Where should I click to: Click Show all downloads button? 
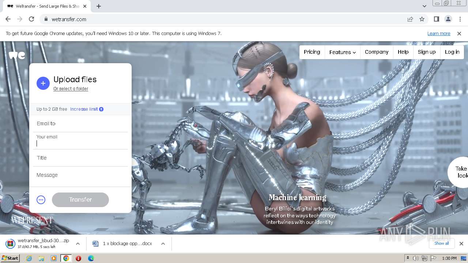(x=442, y=243)
